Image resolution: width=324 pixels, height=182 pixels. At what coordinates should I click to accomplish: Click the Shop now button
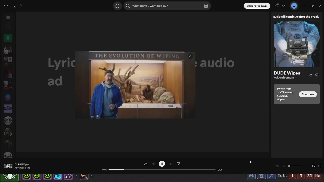click(308, 94)
